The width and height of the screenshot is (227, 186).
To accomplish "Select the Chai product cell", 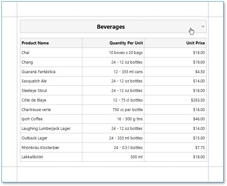I will tap(26, 53).
